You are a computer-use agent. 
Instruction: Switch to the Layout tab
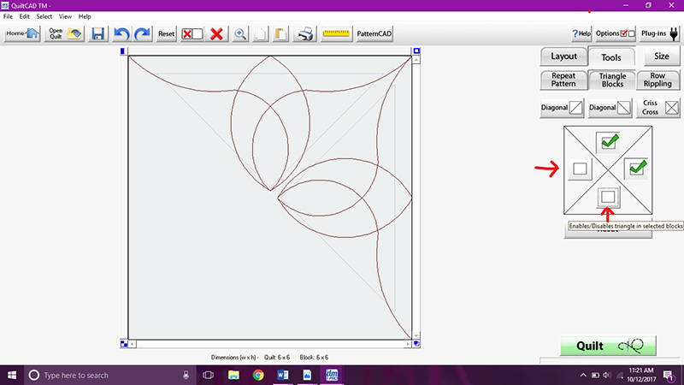(564, 56)
